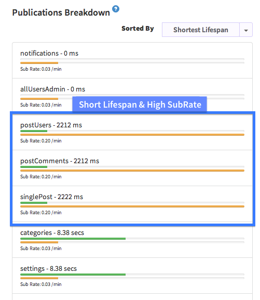Click the Sub Rate text under categories
The image size is (260, 300).
tap(41, 249)
